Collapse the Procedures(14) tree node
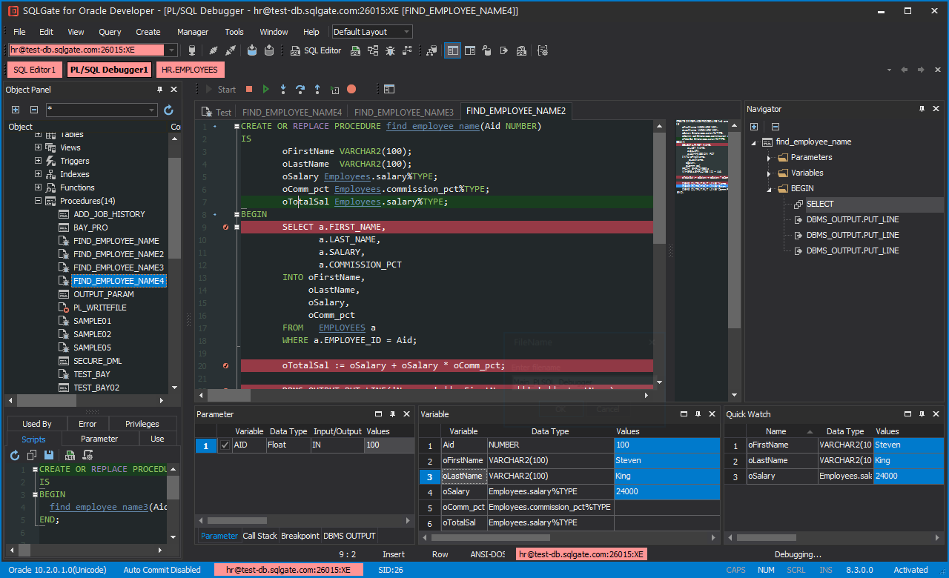This screenshot has width=949, height=578. click(38, 200)
